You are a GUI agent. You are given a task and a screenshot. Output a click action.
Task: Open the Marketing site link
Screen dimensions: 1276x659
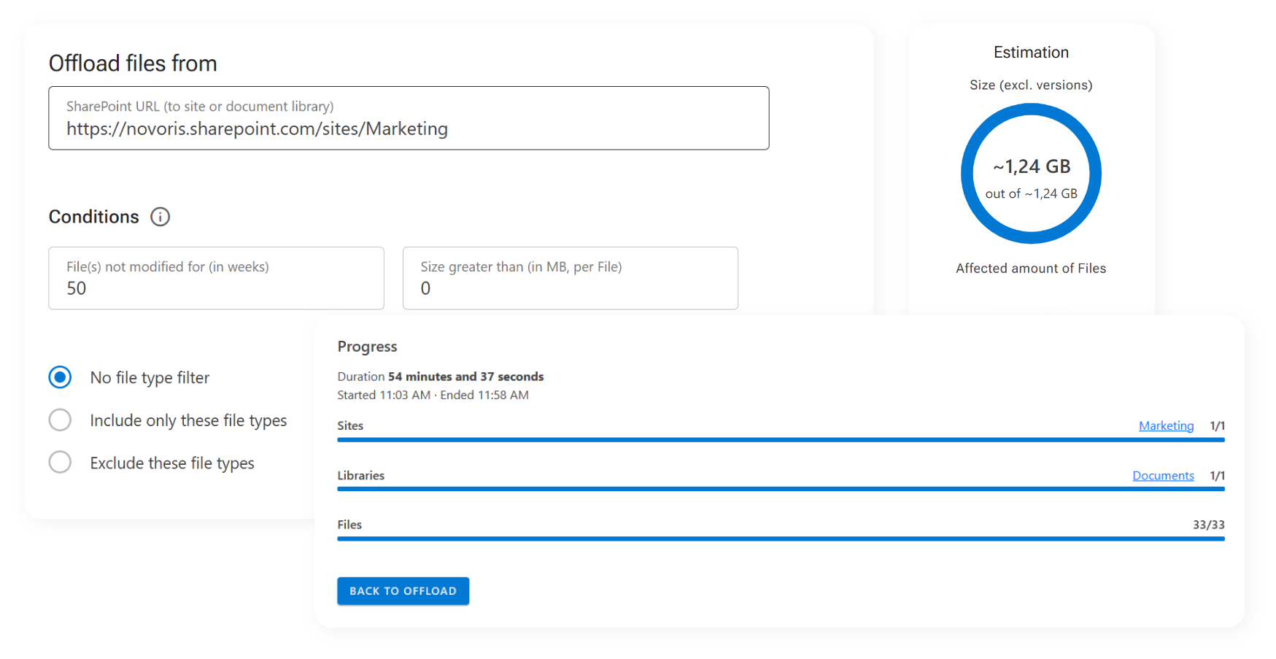coord(1166,425)
